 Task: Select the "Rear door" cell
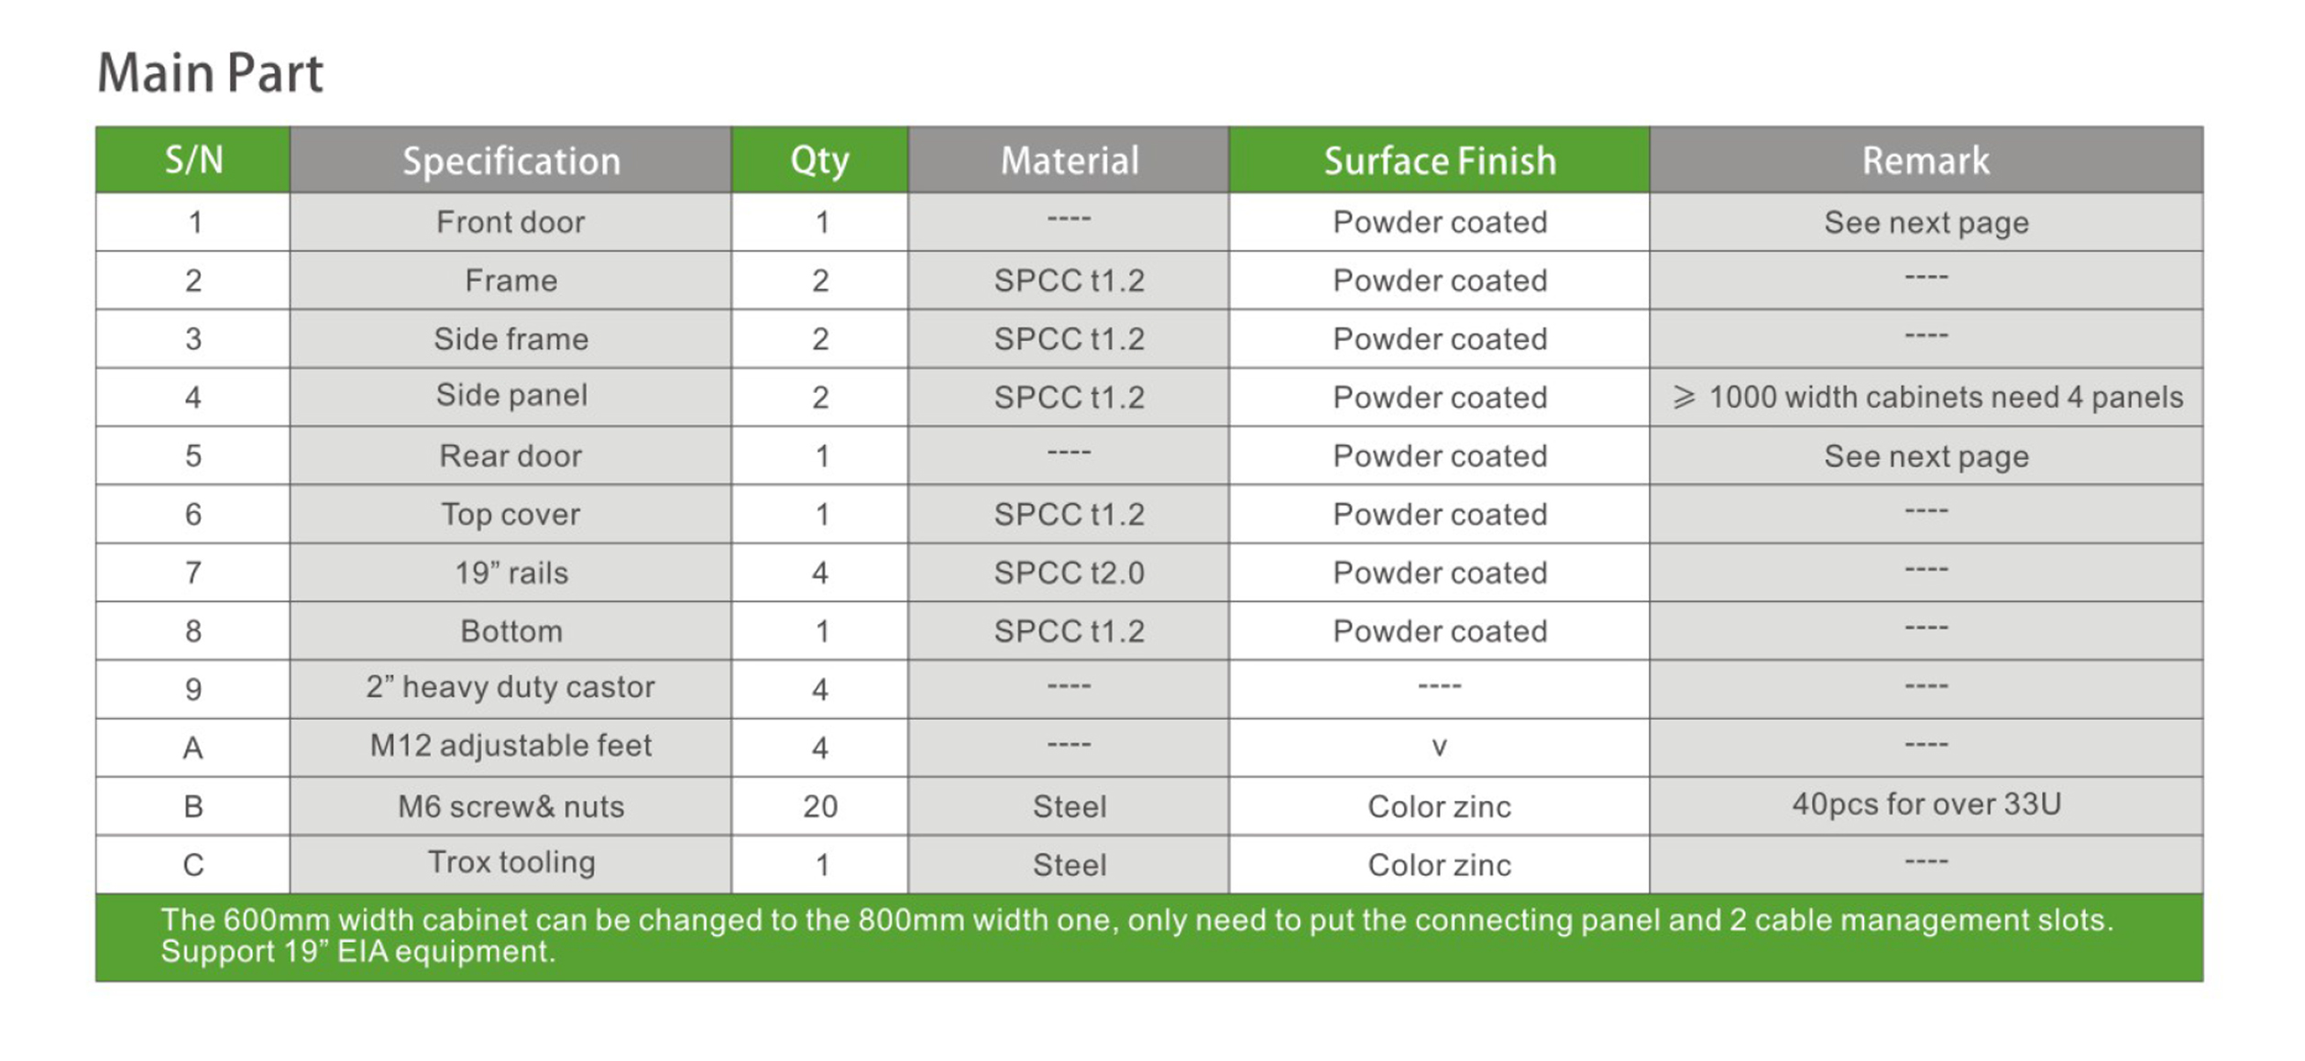coord(510,456)
